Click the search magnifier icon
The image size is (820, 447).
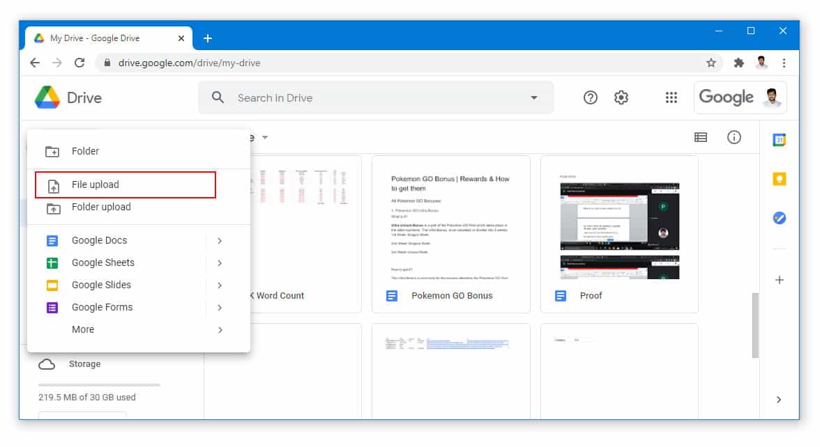(x=218, y=97)
